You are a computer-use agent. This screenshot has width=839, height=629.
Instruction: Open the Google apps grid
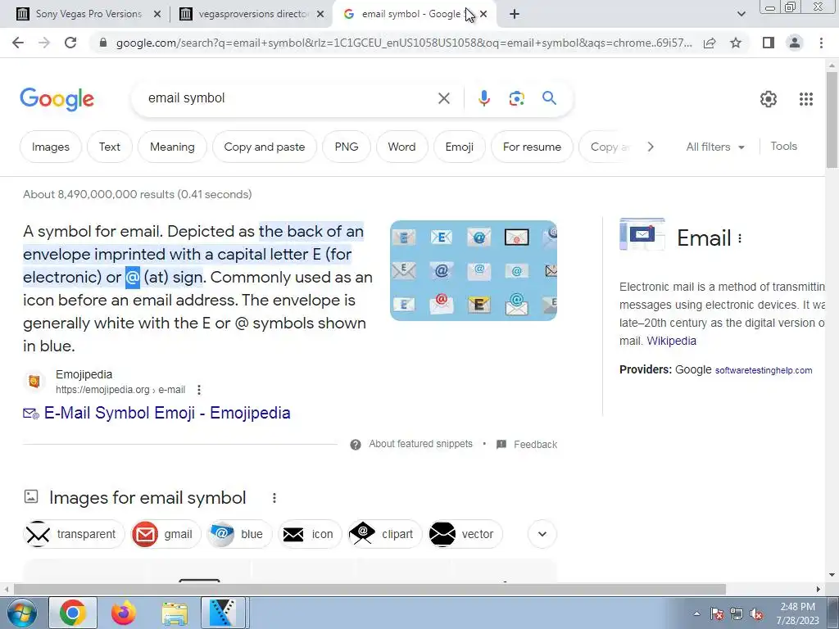(806, 99)
